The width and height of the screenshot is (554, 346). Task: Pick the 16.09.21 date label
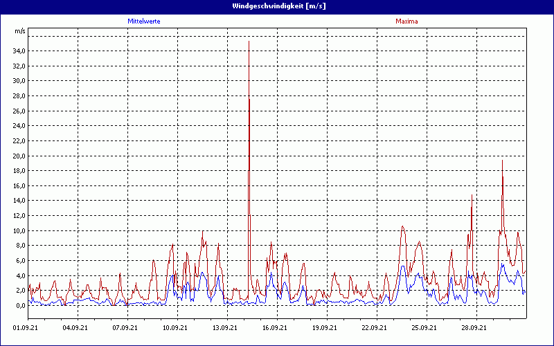tap(276, 328)
